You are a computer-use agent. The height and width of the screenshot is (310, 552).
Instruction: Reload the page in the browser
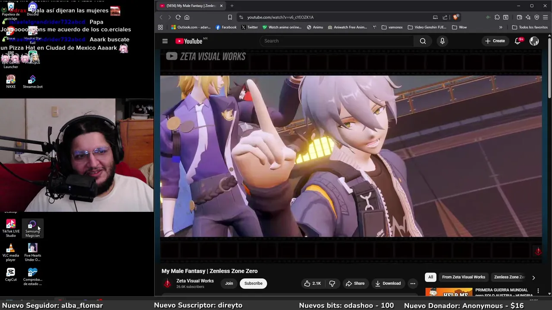178,17
